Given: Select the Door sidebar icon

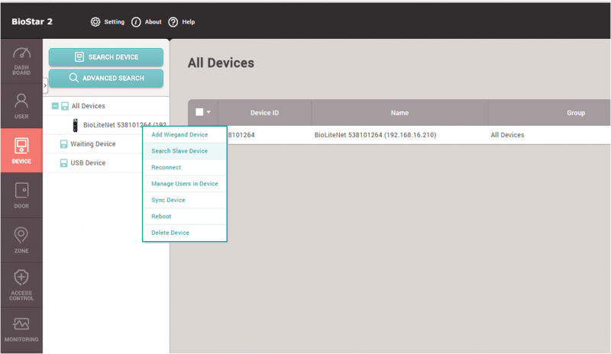Looking at the screenshot, I should [21, 191].
